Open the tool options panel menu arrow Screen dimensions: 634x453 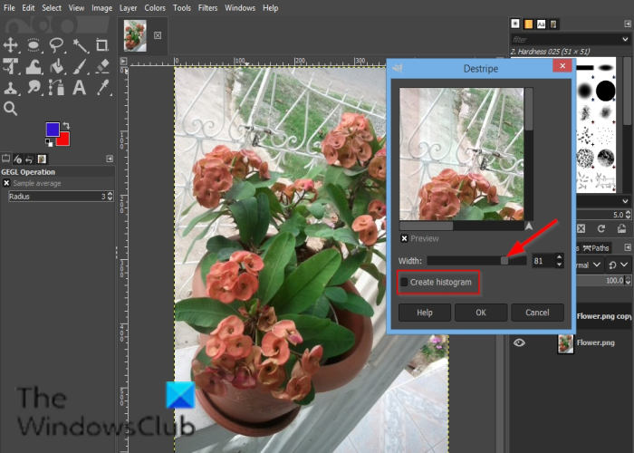point(110,159)
